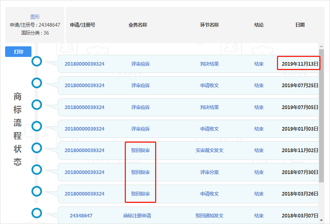Click the timeline circle for 2019年07月25日 row
The width and height of the screenshot is (330, 224).
tap(37, 83)
